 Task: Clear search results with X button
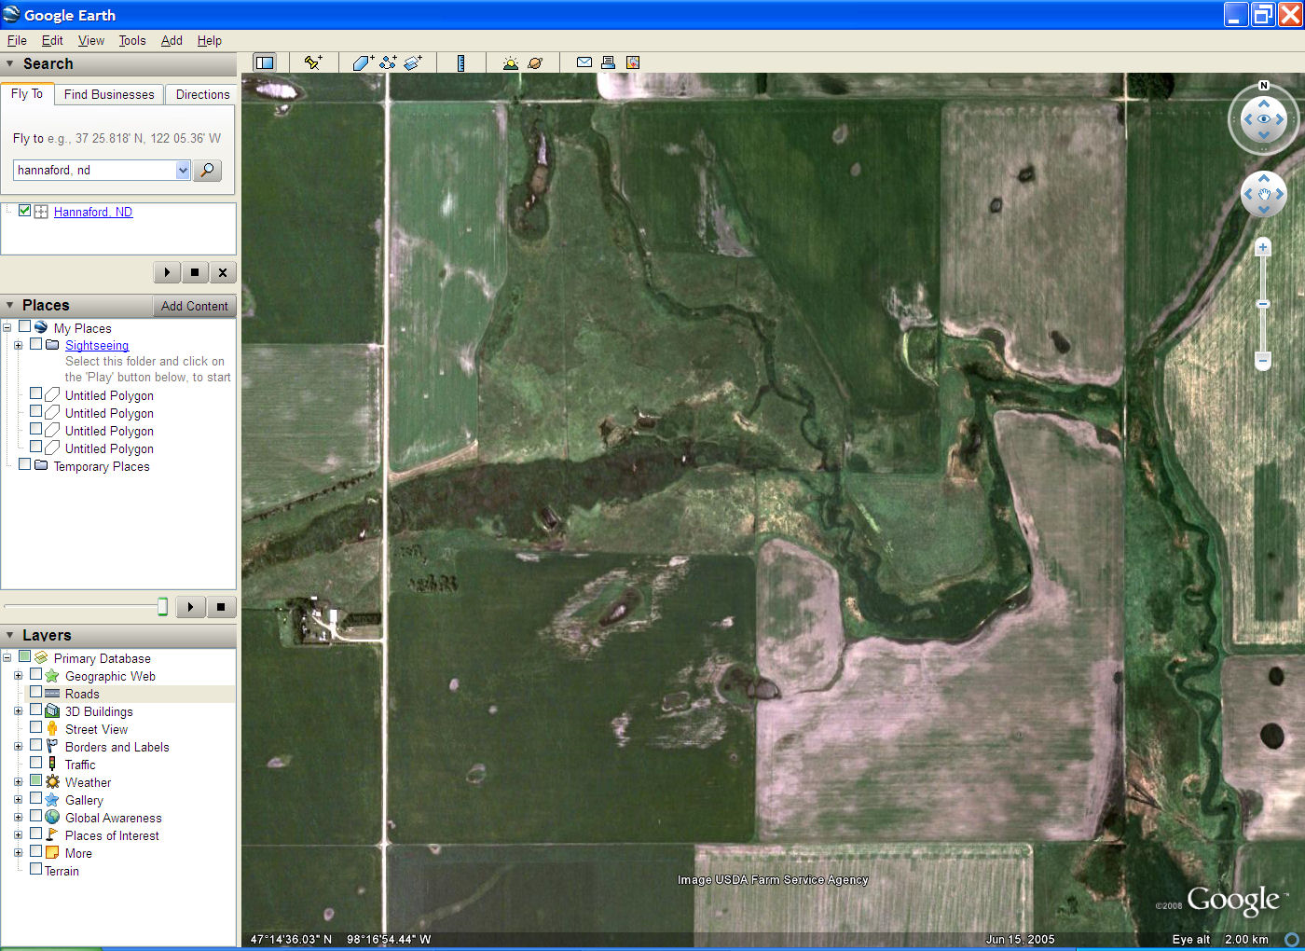(x=222, y=272)
